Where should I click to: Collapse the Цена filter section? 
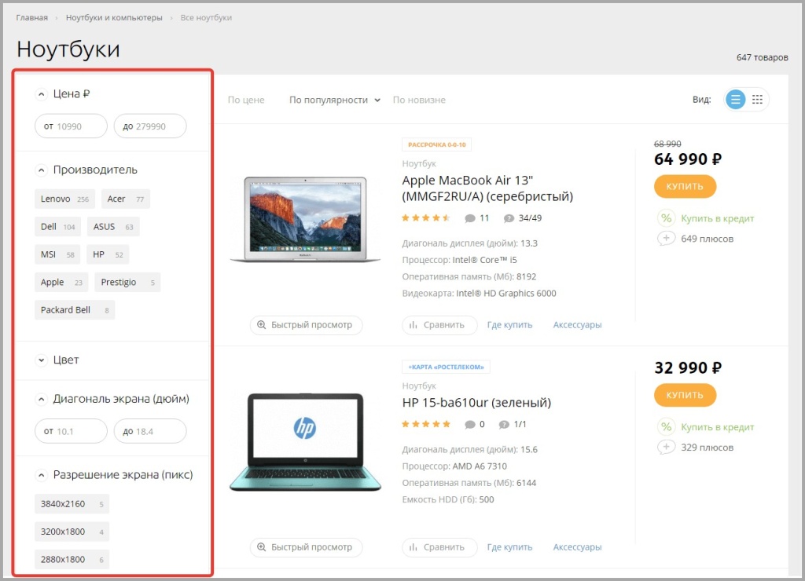point(42,94)
